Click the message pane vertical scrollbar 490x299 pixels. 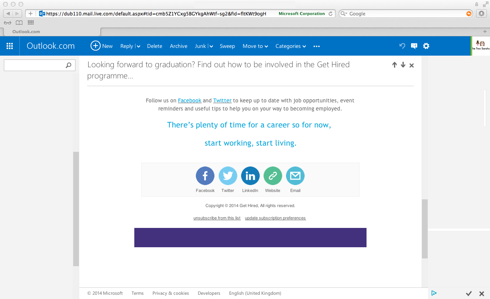(x=425, y=229)
